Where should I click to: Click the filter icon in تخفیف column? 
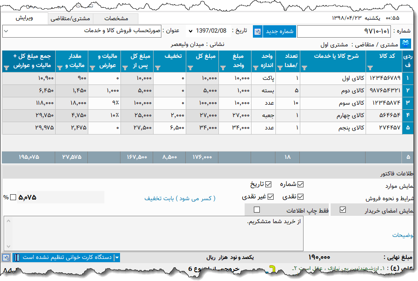pyautogui.click(x=158, y=67)
